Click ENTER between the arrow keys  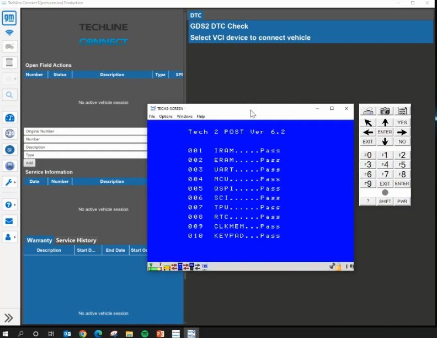385,132
